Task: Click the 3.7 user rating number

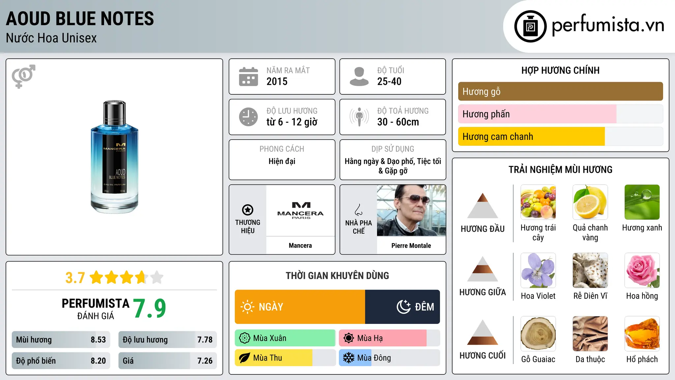Action: 75,278
